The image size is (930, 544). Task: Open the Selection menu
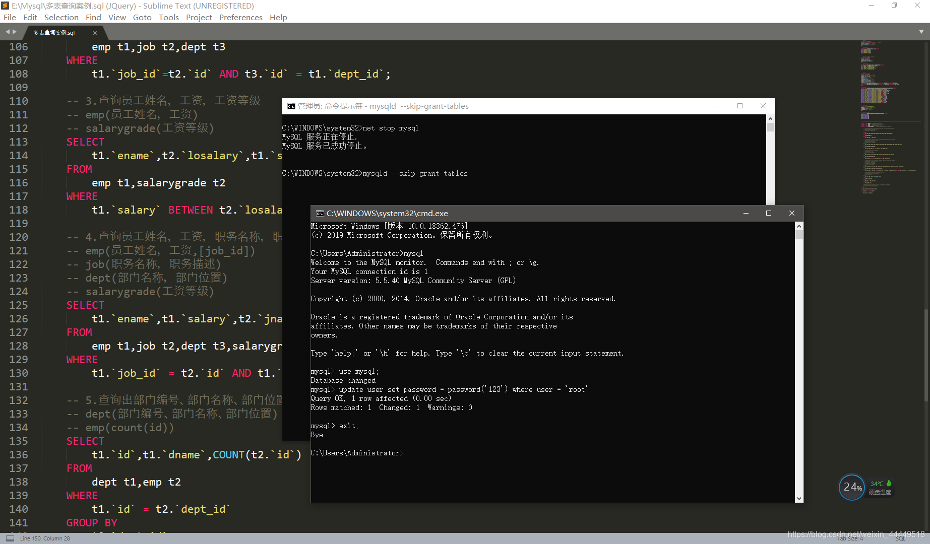click(x=61, y=17)
